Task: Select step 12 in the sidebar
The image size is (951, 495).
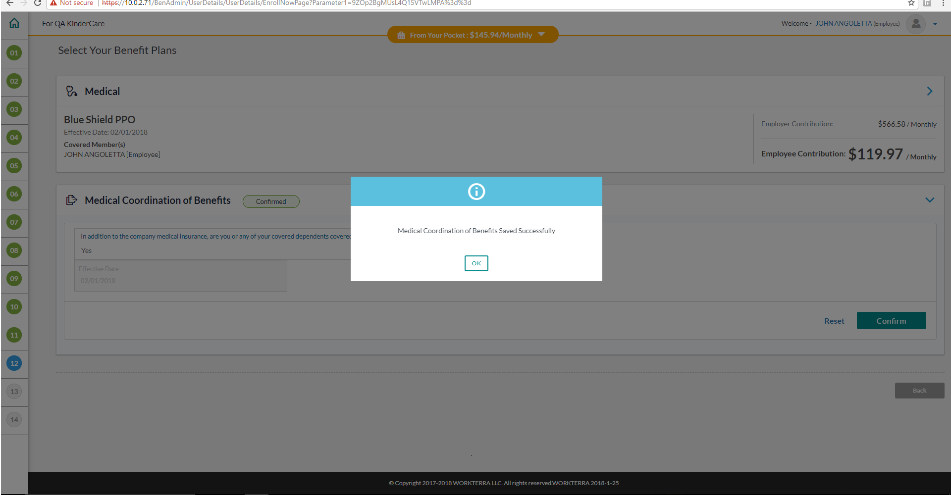Action: point(14,363)
